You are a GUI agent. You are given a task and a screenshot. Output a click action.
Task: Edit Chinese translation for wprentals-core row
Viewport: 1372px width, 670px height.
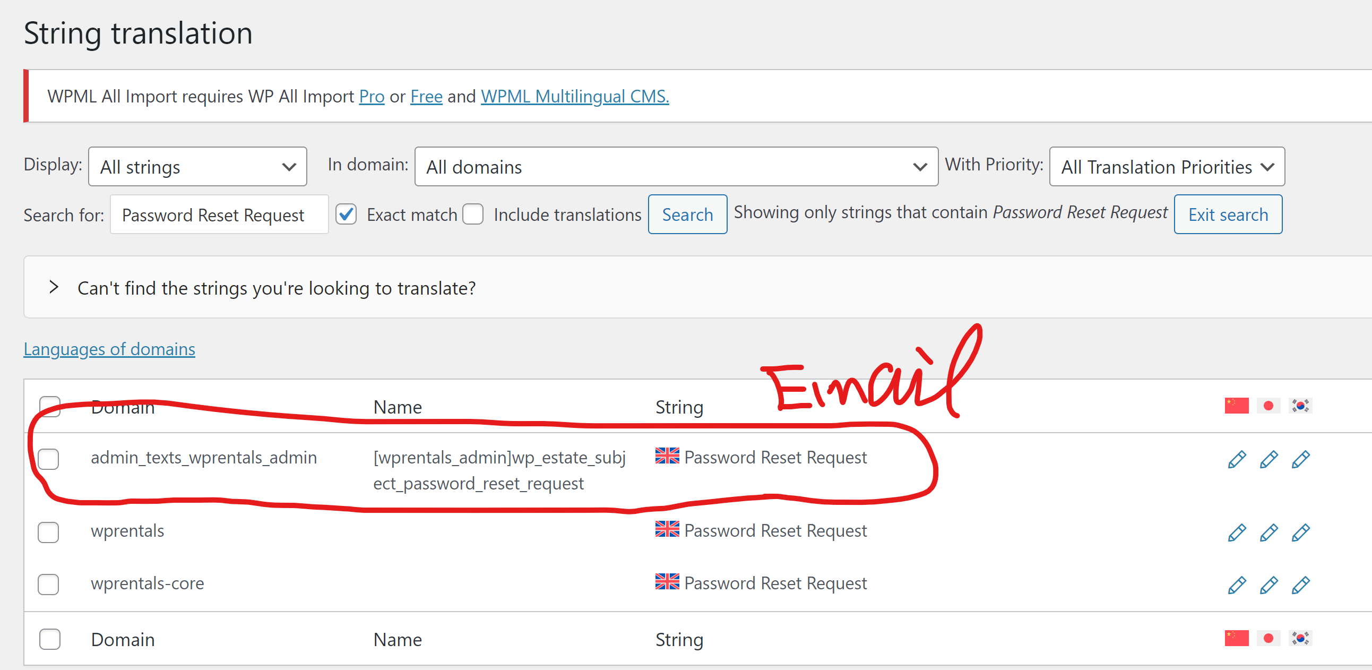tap(1236, 584)
